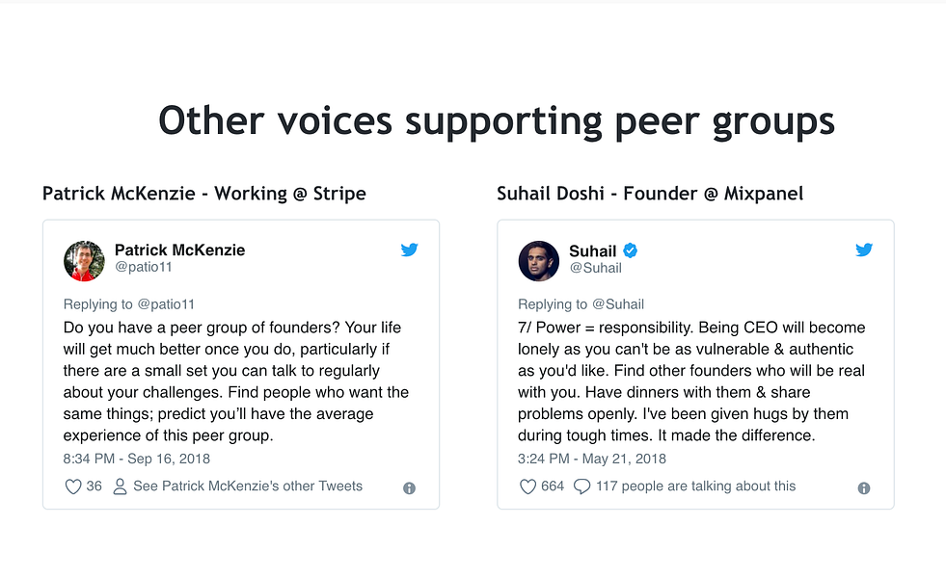Click Twitter bird icon in Suhail tweet
This screenshot has width=946, height=578.
coord(864,250)
